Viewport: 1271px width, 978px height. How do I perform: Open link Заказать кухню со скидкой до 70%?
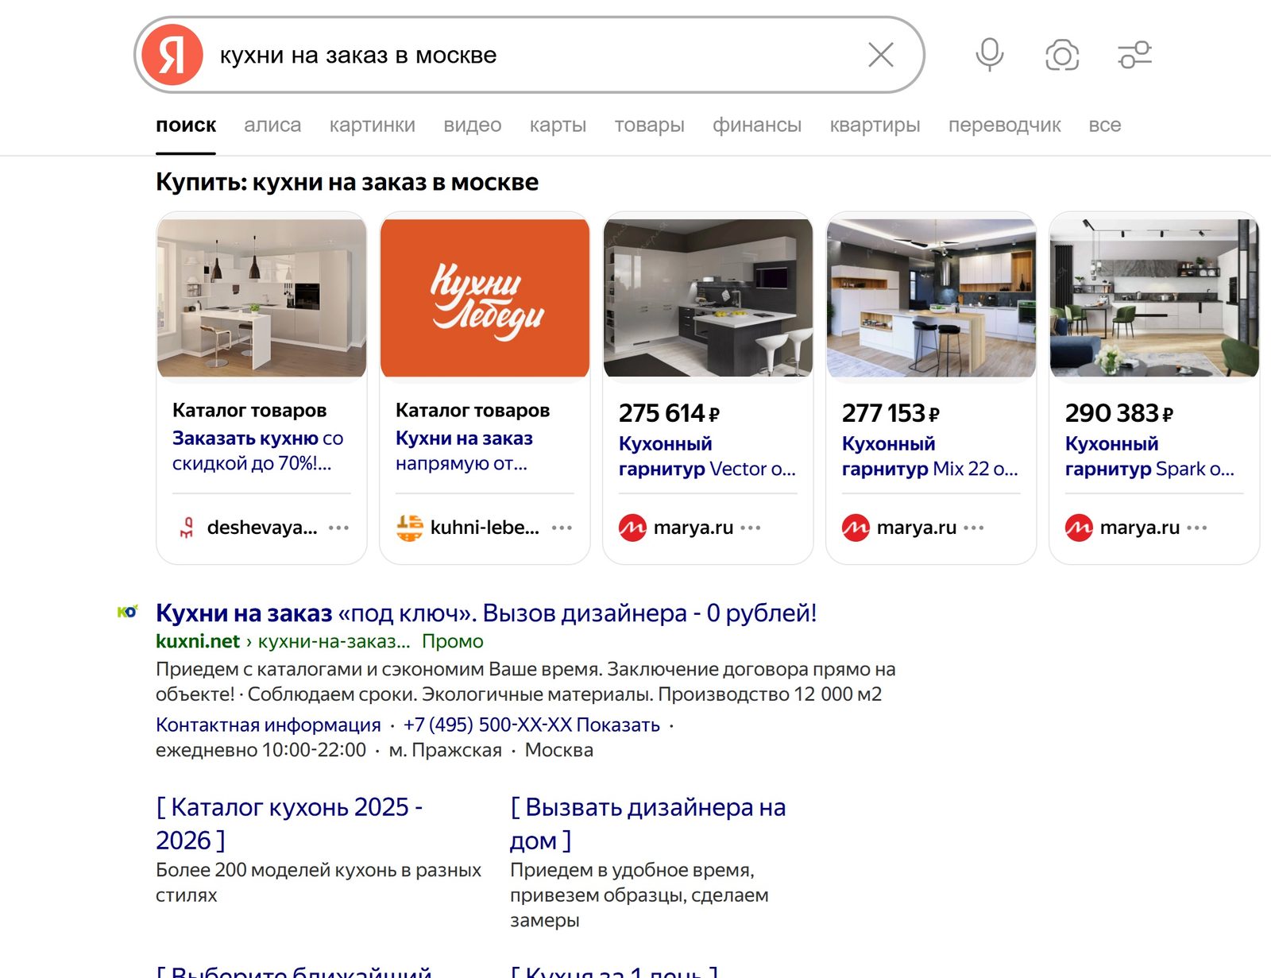click(x=257, y=450)
